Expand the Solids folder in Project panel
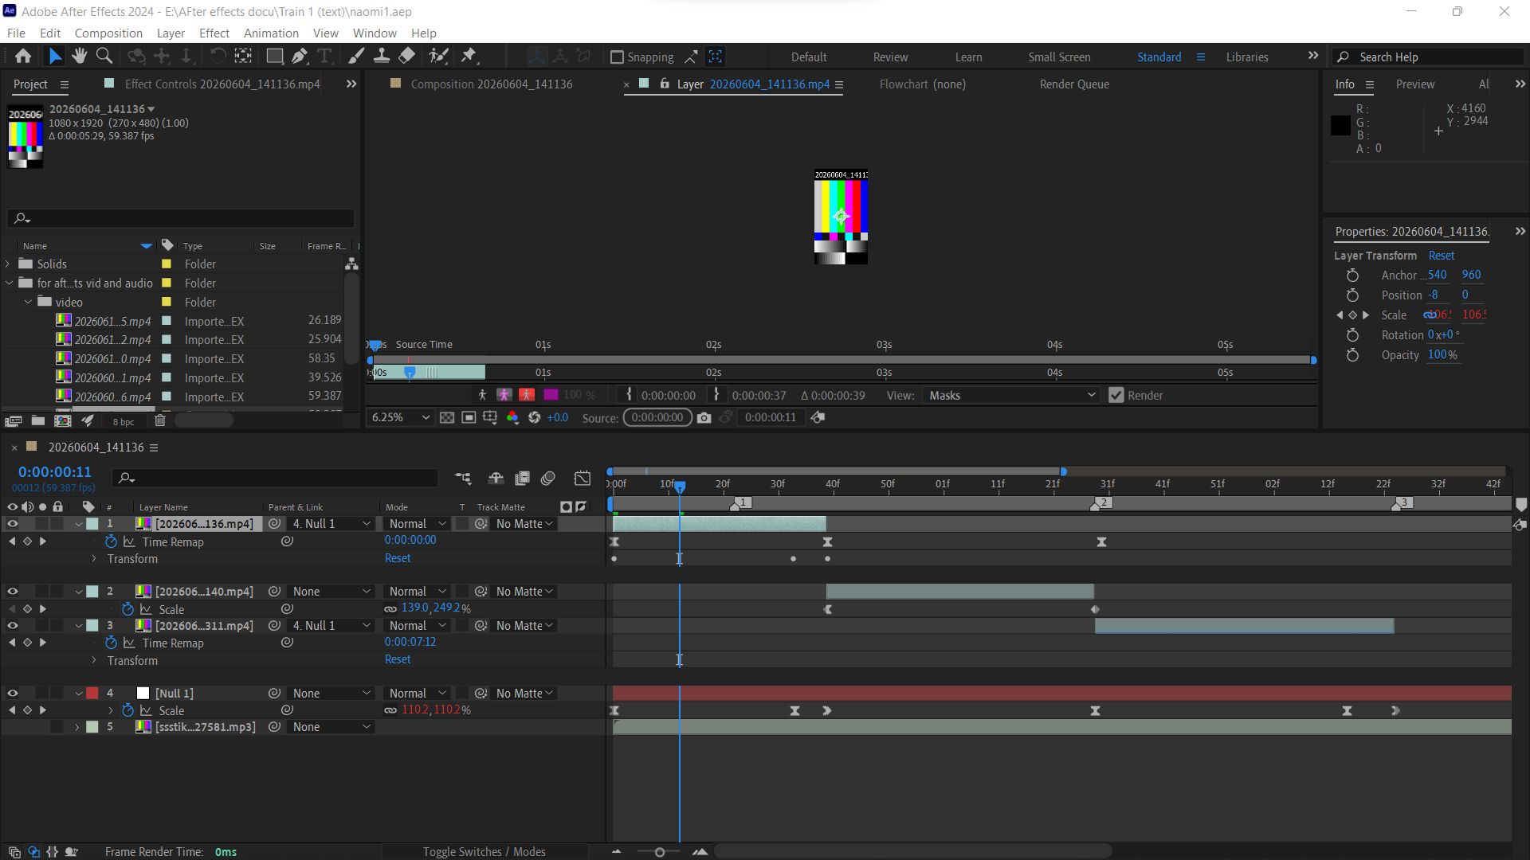 pos(9,264)
